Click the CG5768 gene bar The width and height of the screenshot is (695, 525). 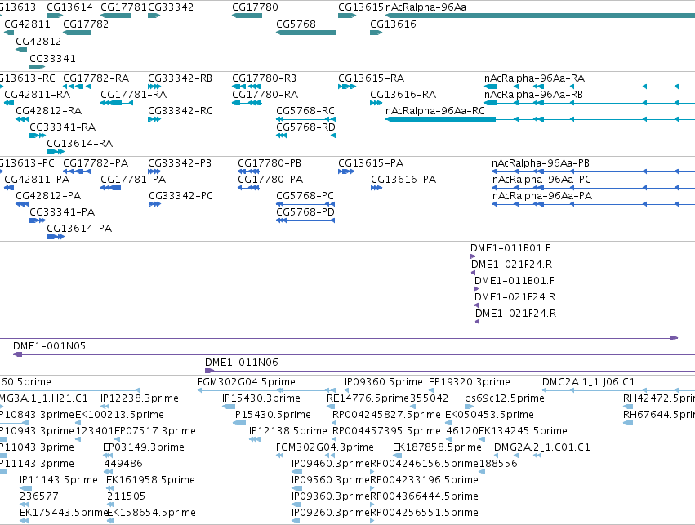coord(305,33)
